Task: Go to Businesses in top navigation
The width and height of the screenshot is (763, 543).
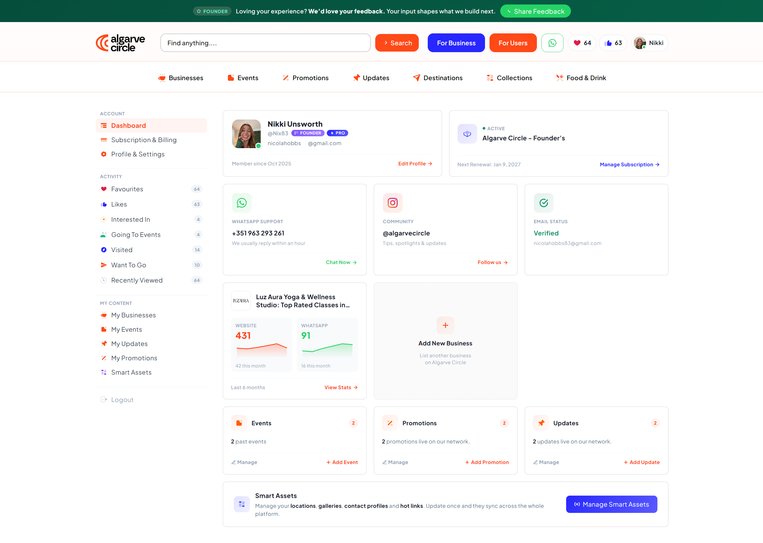Action: click(180, 78)
